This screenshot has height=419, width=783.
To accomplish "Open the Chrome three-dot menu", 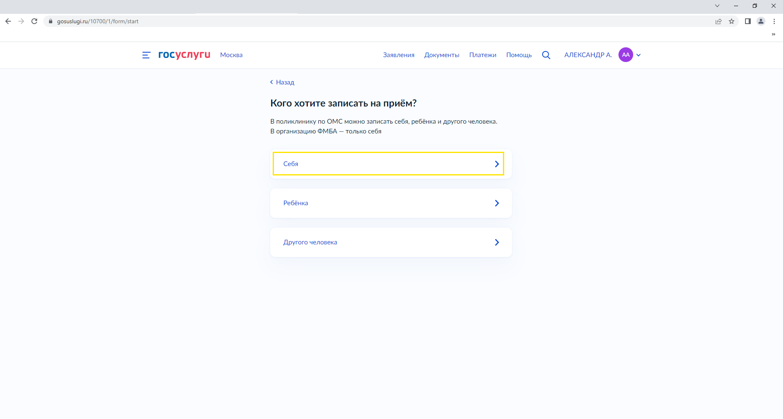I will tap(774, 21).
